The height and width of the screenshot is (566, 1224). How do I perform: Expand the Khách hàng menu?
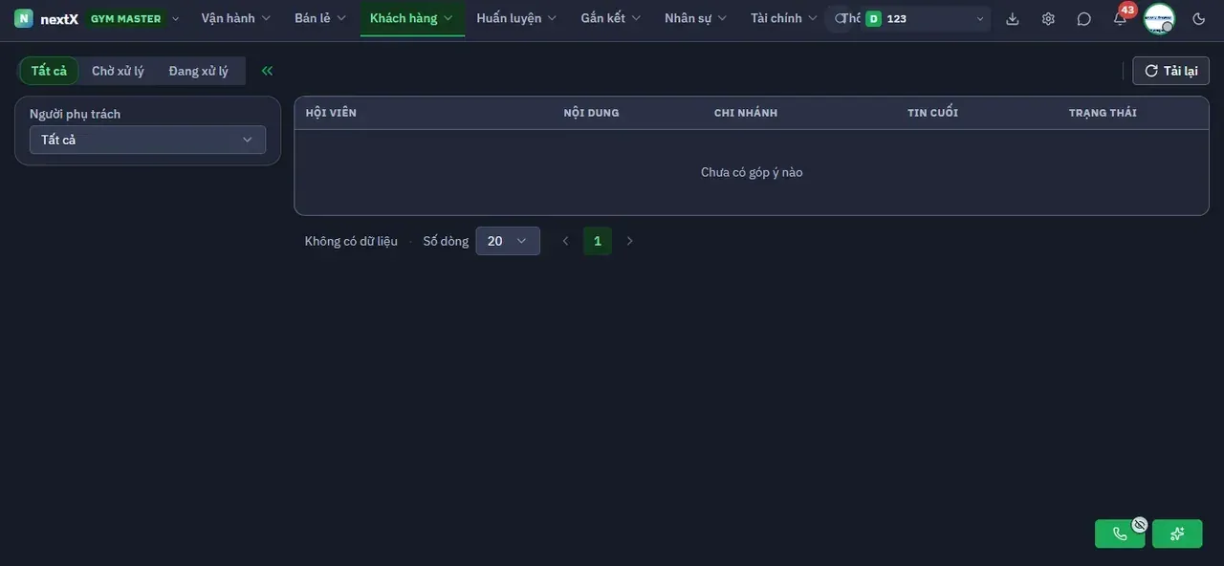(412, 18)
